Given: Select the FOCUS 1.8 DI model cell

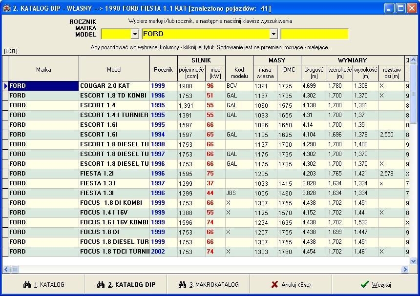Looking at the screenshot, I should point(114,232).
